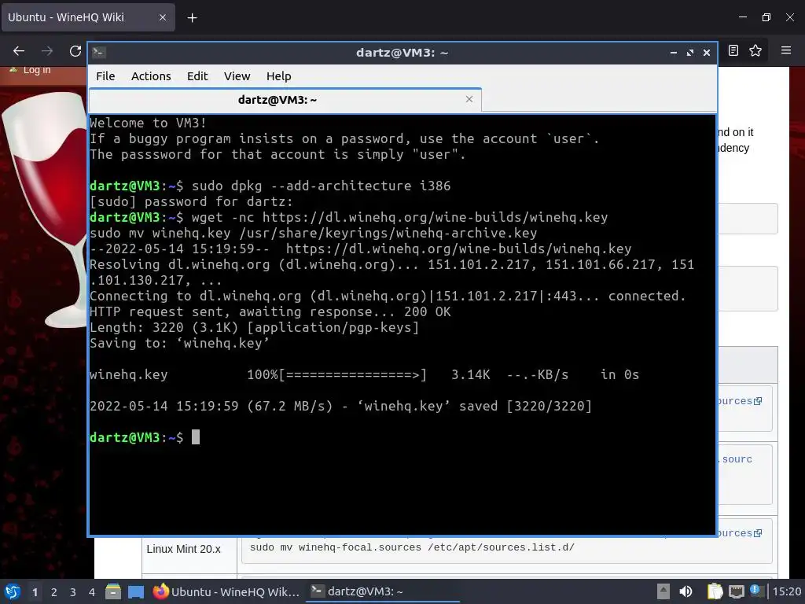The height and width of the screenshot is (604, 805).
Task: Open the Lubuntu start menu icon
Action: (x=13, y=591)
